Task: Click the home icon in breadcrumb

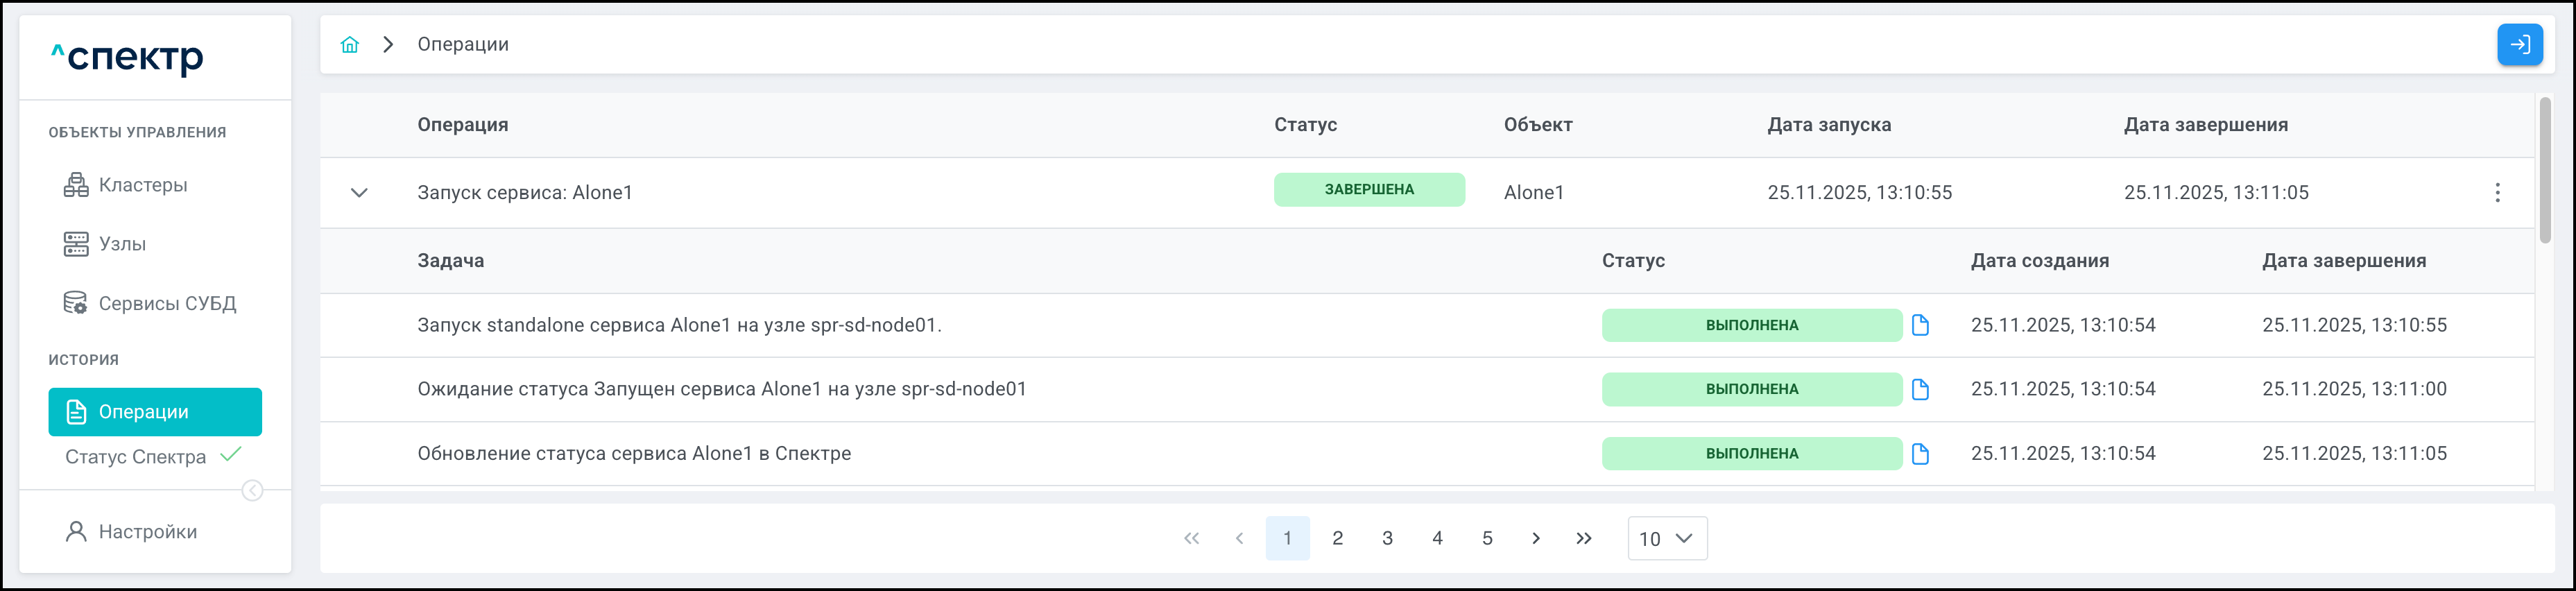Action: [349, 45]
